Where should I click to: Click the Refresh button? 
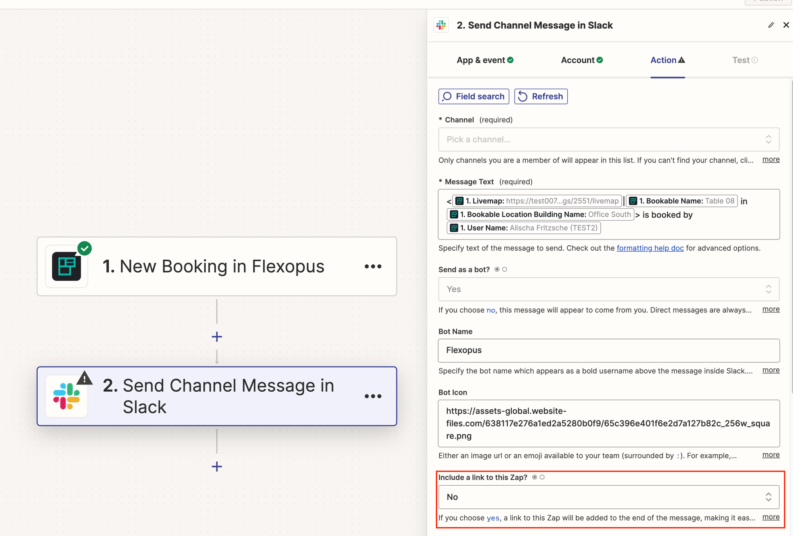[x=541, y=96]
